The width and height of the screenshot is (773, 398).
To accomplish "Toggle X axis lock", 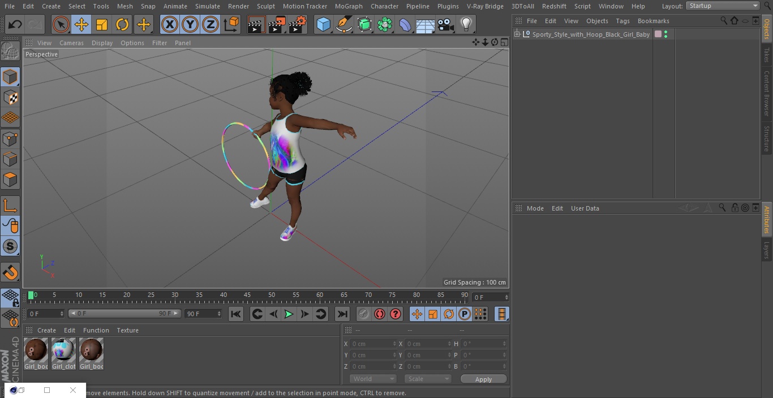I will coord(169,24).
